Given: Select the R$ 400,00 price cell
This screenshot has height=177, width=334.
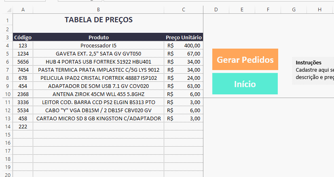Looking at the screenshot, I should [184, 45].
